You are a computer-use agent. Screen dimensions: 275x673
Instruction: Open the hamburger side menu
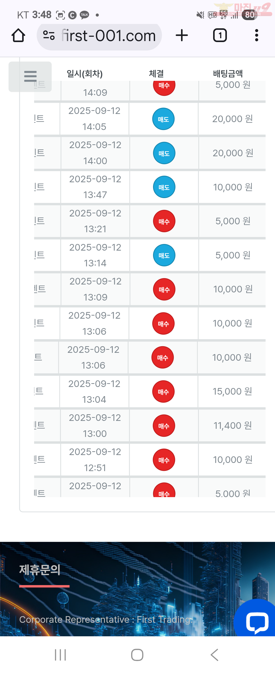coord(30,76)
